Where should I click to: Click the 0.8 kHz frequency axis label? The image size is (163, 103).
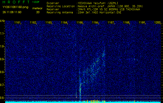point(2,72)
